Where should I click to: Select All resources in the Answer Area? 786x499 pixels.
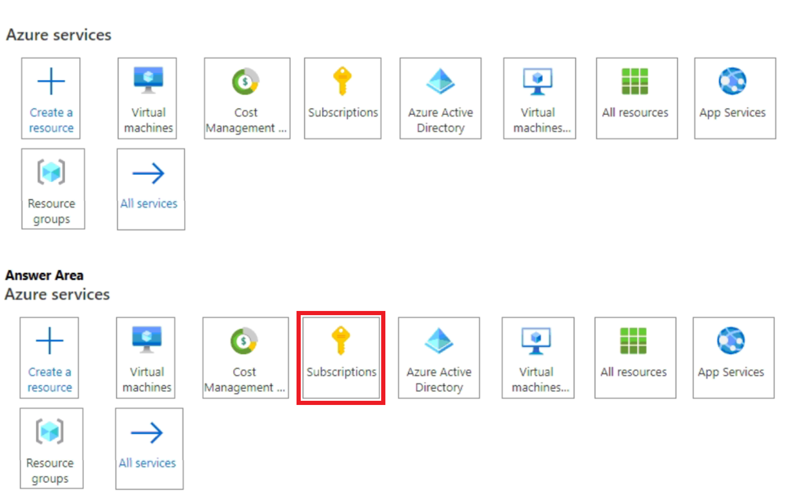pyautogui.click(x=635, y=357)
